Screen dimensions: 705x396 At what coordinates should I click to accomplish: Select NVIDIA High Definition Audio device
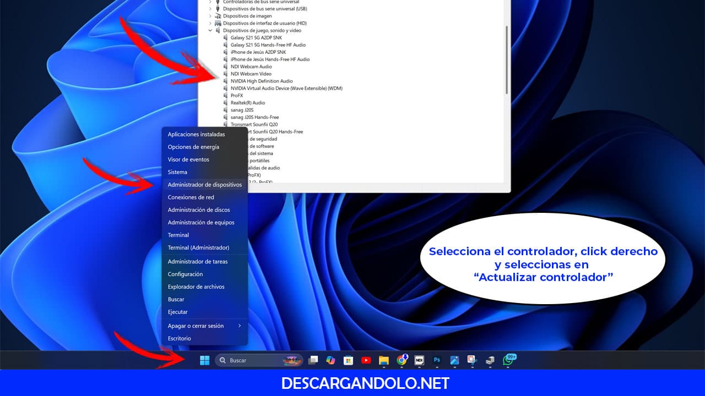tap(262, 81)
